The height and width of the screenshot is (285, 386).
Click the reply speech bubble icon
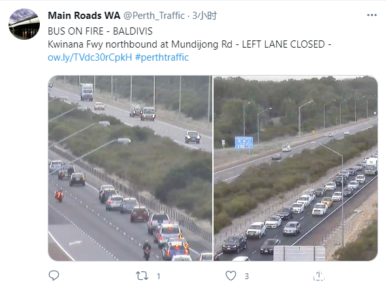coord(54,275)
